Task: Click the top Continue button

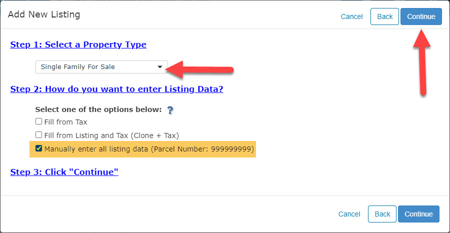Action: point(421,16)
